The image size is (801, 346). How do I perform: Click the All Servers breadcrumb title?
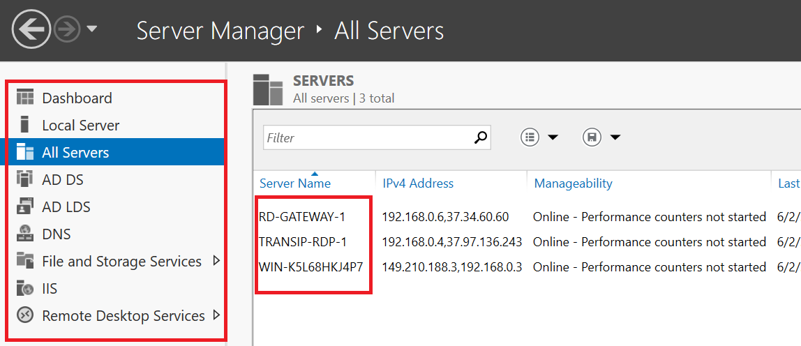tap(389, 31)
